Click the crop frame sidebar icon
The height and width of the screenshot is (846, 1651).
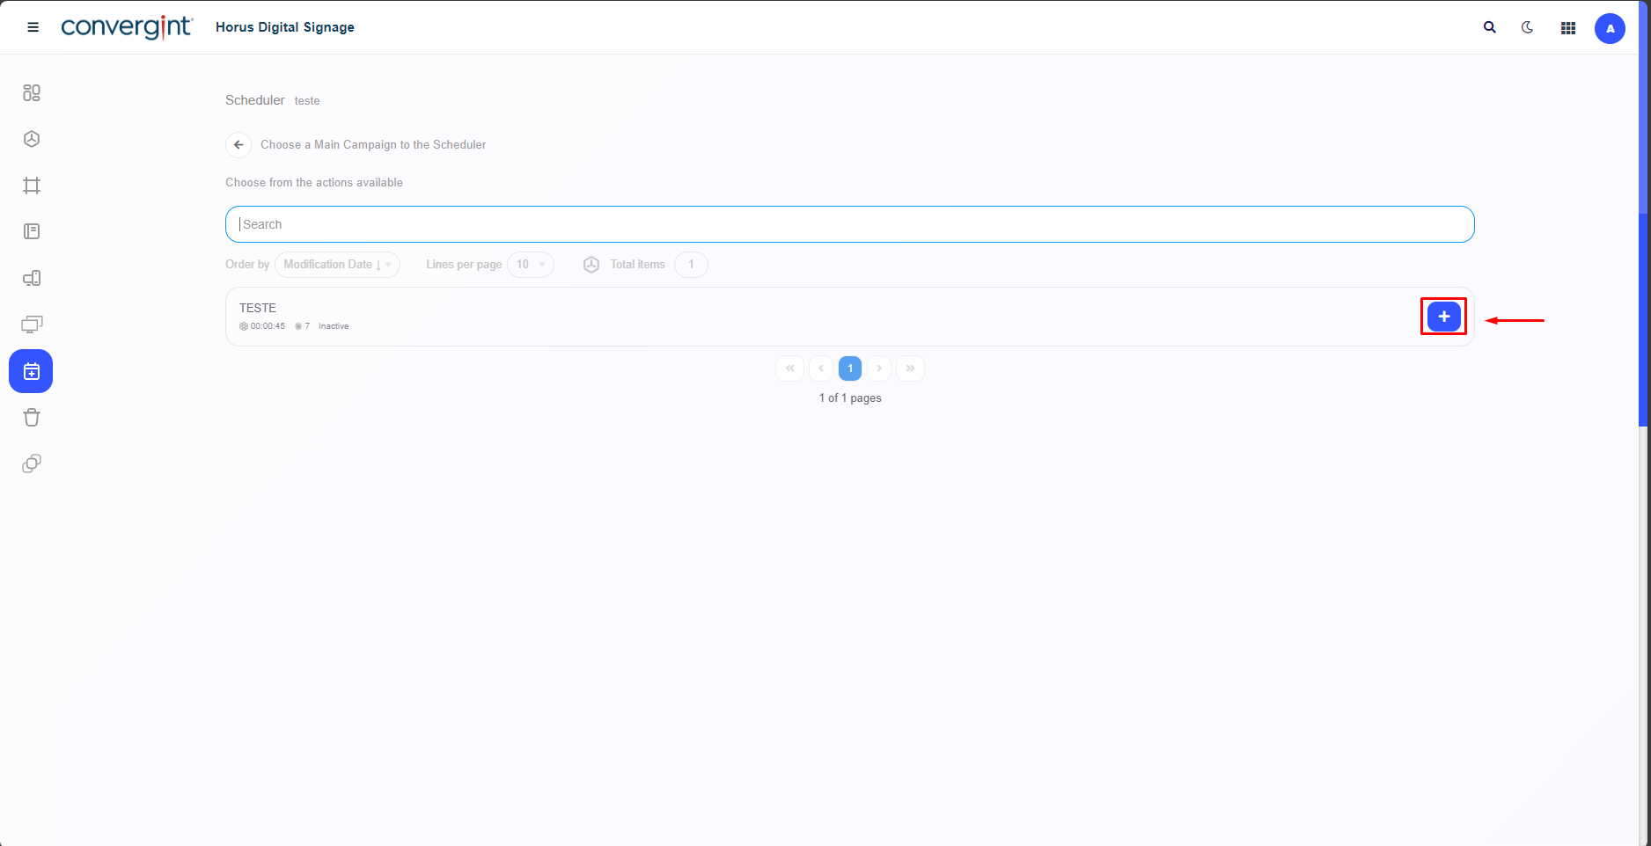[32, 186]
